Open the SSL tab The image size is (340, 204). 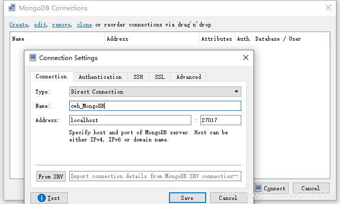tap(160, 77)
